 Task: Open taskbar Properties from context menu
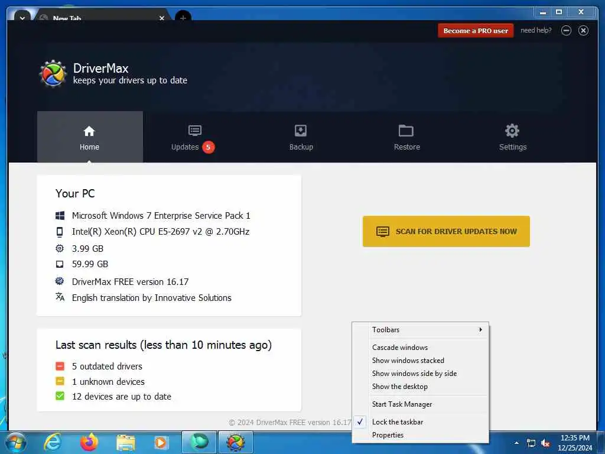(421, 435)
